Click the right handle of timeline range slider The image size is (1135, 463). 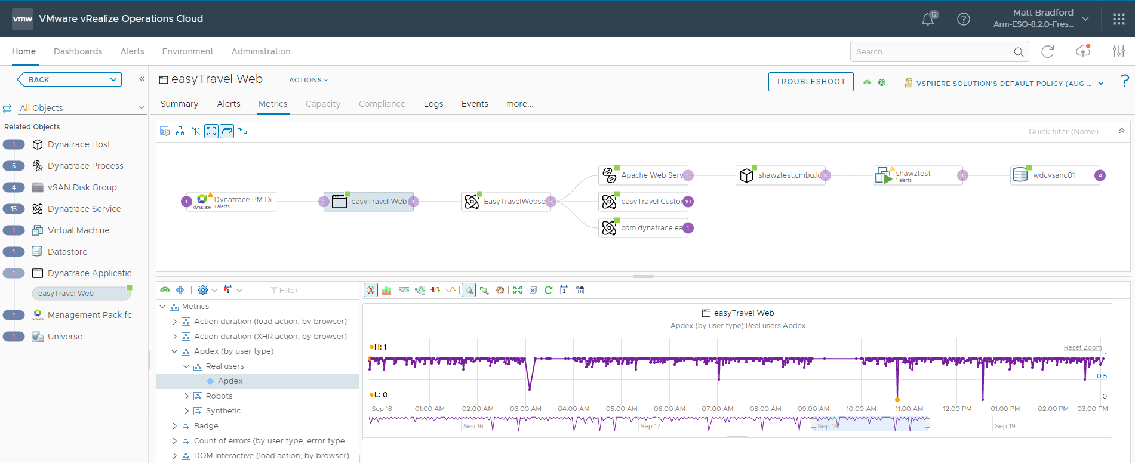pos(927,423)
